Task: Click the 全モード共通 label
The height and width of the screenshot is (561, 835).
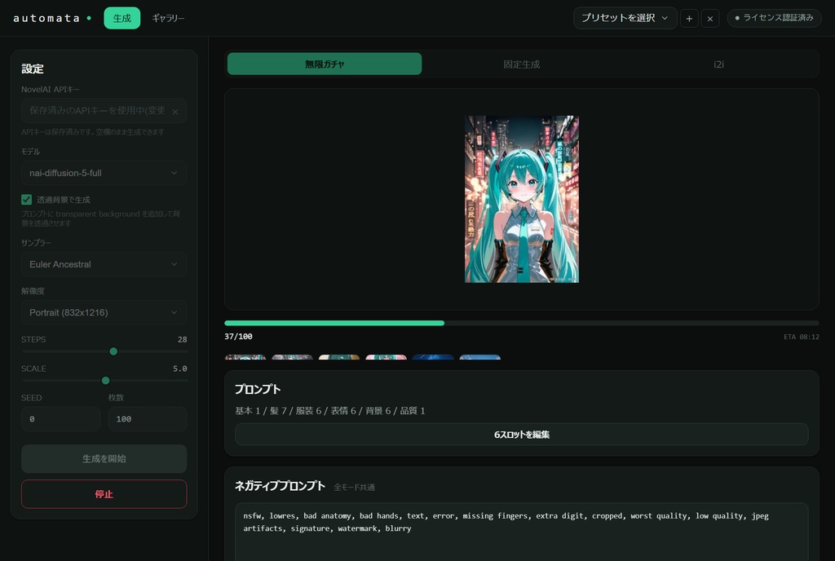Action: 354,487
